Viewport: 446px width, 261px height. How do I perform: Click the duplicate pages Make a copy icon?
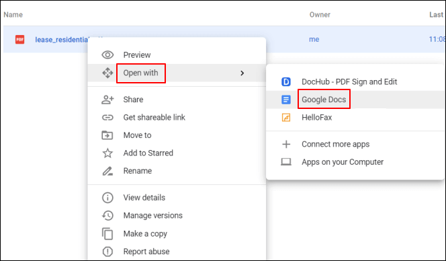point(107,233)
